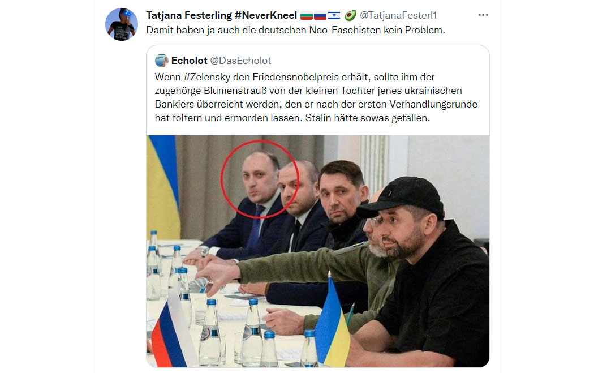
Task: Select the Ukrainian table flag in photo
Action: 333,322
